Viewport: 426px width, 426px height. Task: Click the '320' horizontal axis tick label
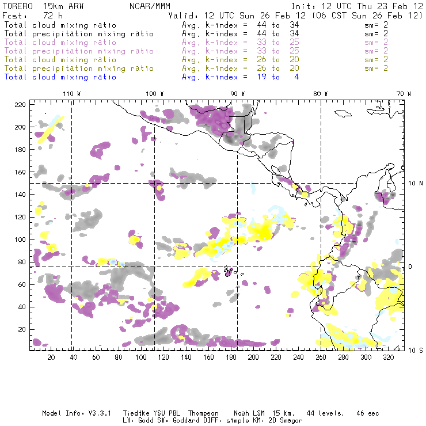388,357
